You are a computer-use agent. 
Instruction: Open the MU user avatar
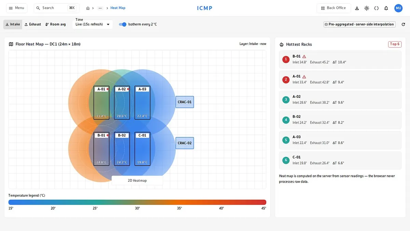click(398, 8)
